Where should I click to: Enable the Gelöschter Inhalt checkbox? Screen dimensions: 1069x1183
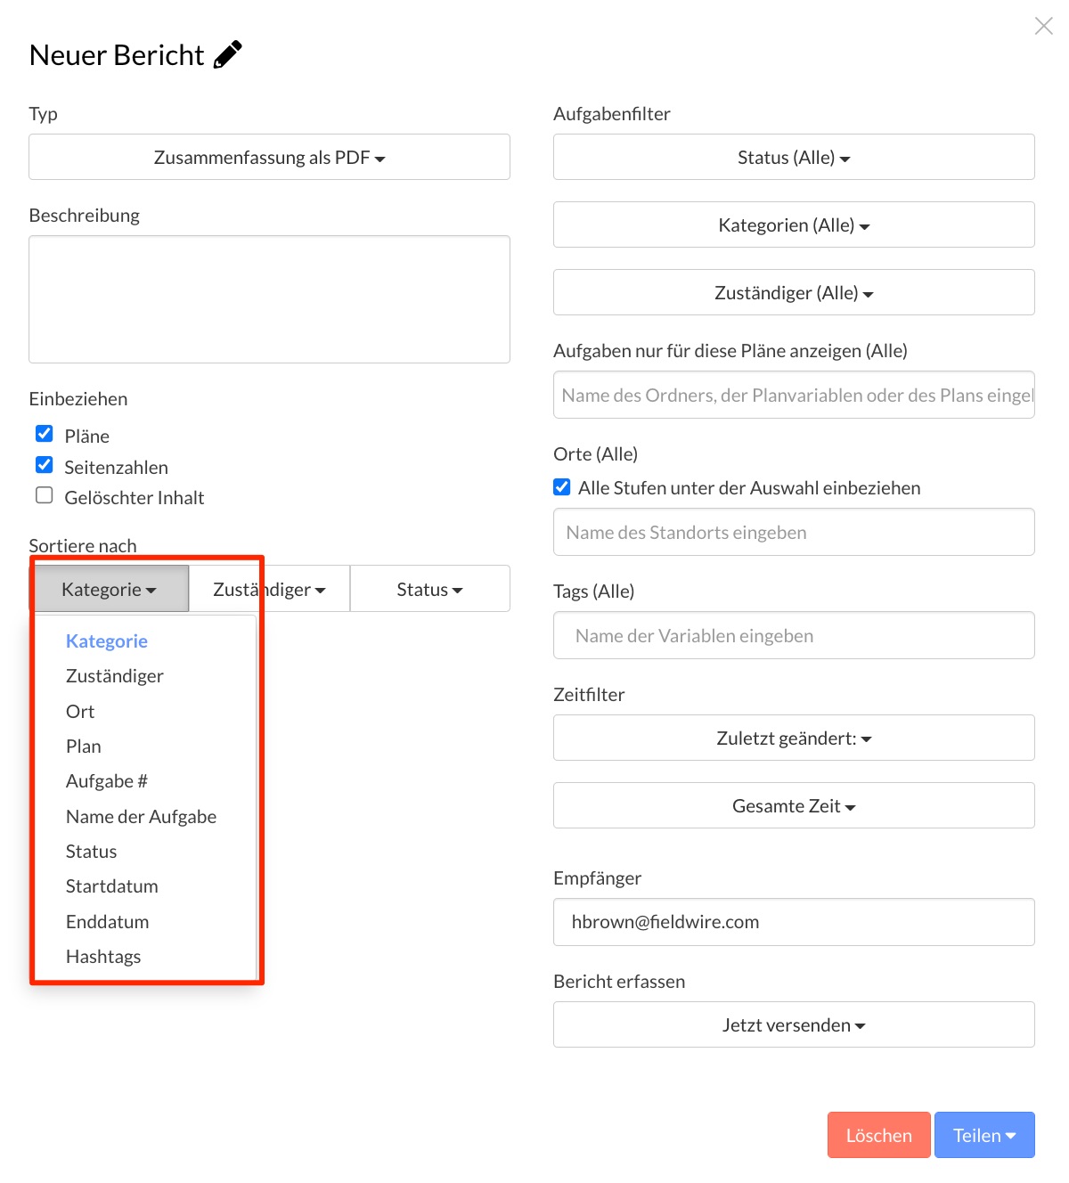pos(45,495)
